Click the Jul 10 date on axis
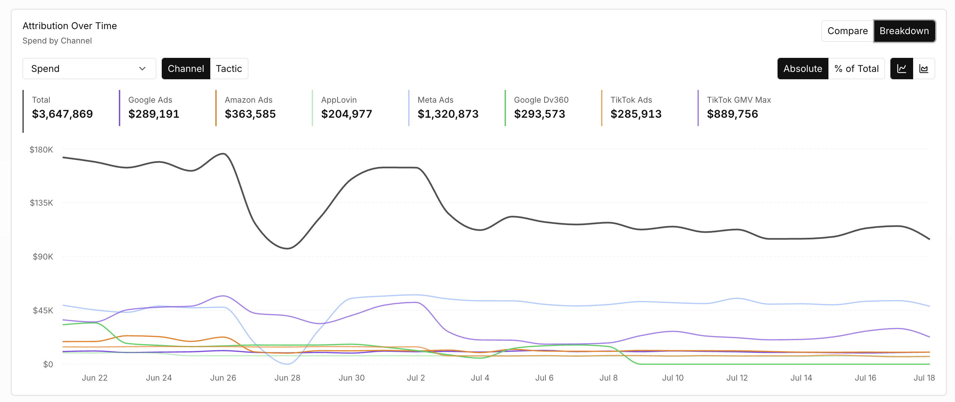This screenshot has width=955, height=402. (x=672, y=378)
